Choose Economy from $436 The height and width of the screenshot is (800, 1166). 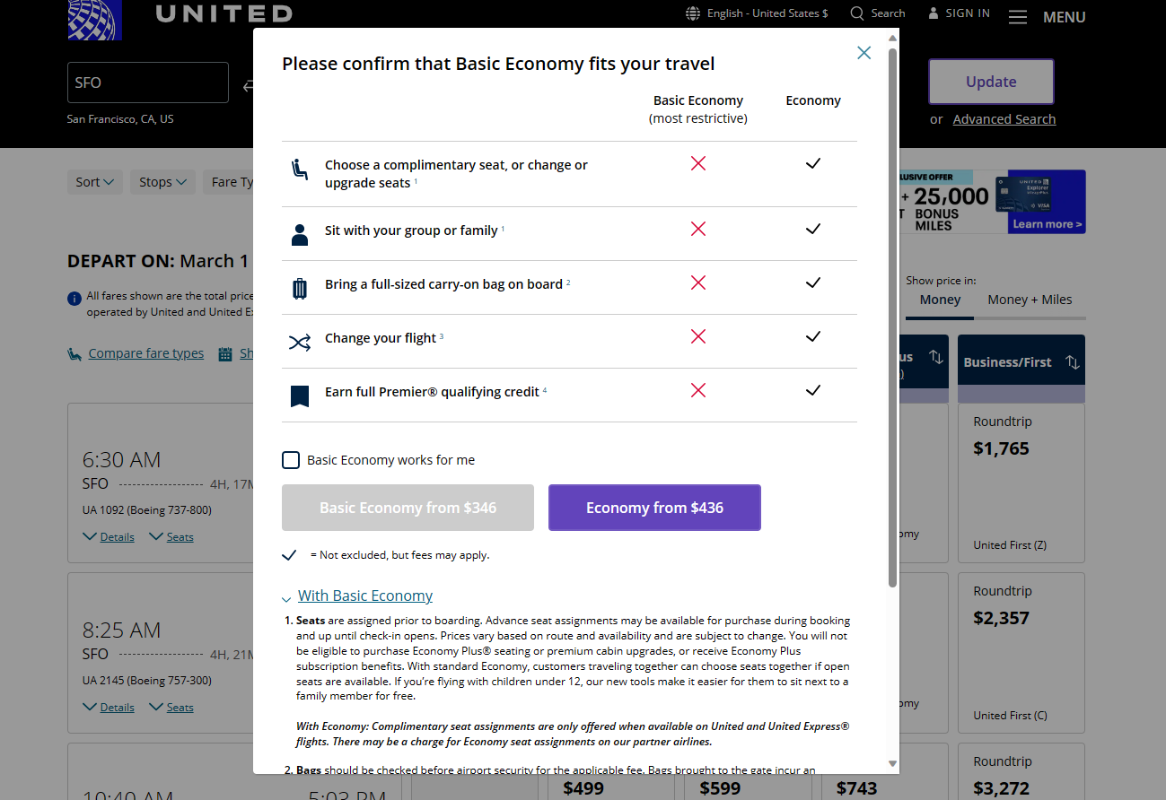(x=654, y=507)
